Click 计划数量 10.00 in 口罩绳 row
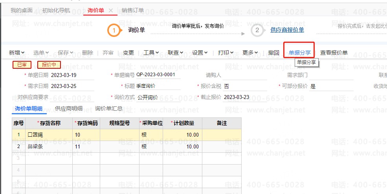This screenshot has height=194, width=387. [182, 135]
